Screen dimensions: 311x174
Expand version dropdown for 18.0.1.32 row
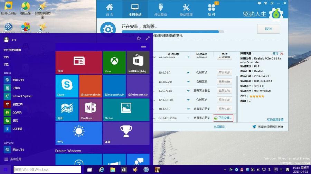pyautogui.click(x=188, y=109)
